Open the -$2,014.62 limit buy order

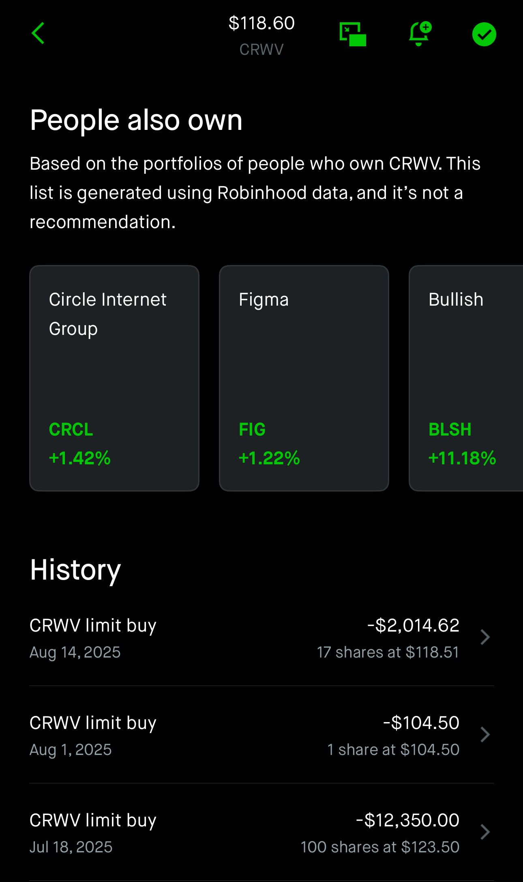tap(261, 638)
